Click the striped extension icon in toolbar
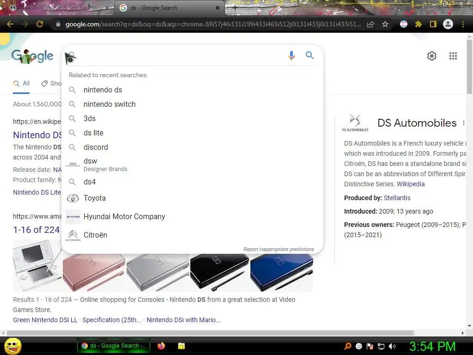The image size is (473, 355). (x=404, y=24)
